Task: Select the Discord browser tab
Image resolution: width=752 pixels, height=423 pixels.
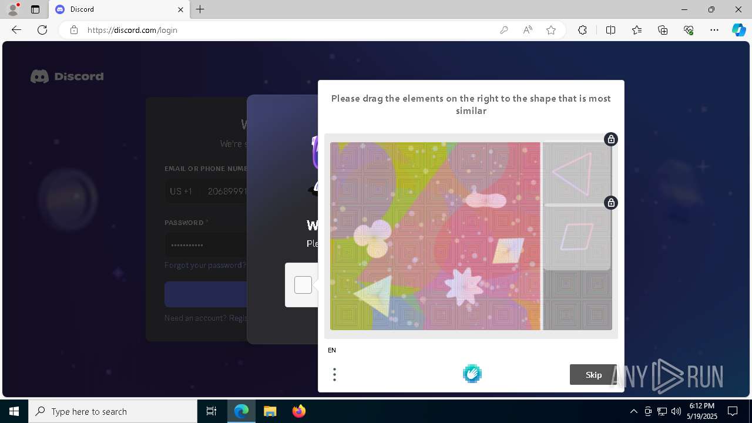Action: click(119, 9)
